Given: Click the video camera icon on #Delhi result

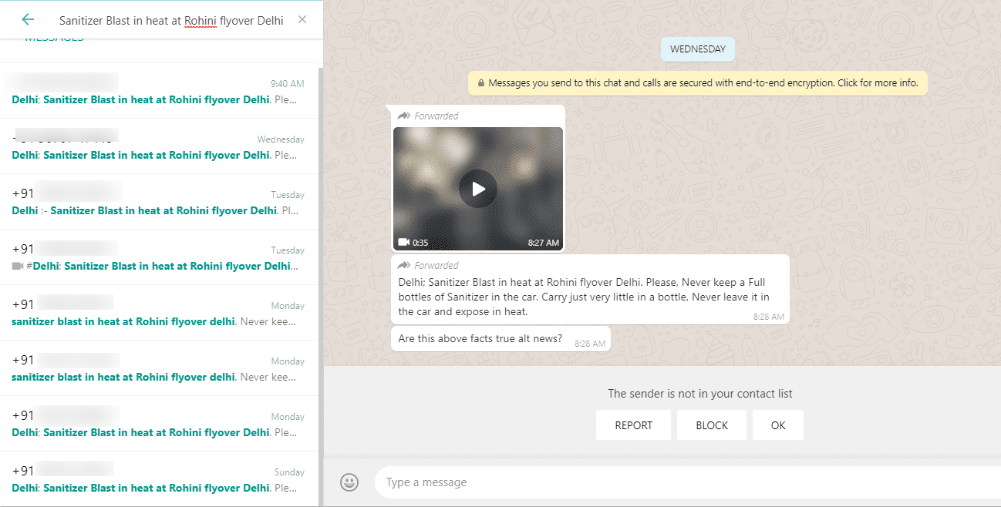Looking at the screenshot, I should [18, 266].
